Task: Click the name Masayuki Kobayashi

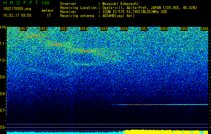Action: click(120, 4)
